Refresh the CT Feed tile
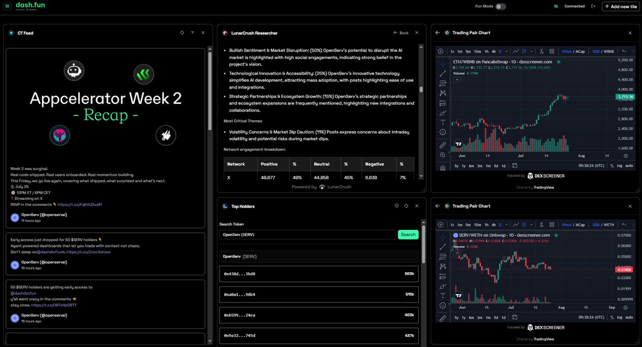The height and width of the screenshot is (347, 642). [182, 33]
